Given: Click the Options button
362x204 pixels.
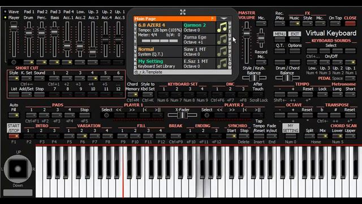Looking at the screenshot, I should 295,50.
